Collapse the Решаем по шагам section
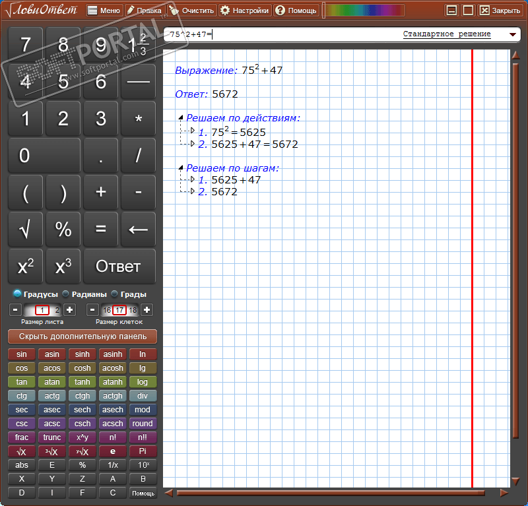Screen dimensions: 528x506 181,168
